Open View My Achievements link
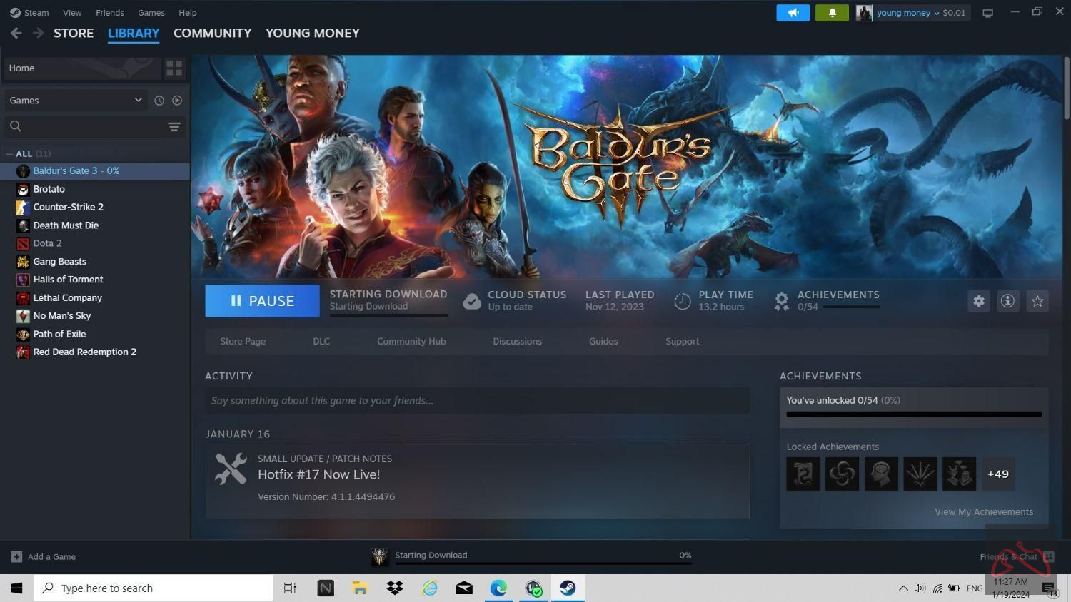1071x602 pixels. coord(984,511)
